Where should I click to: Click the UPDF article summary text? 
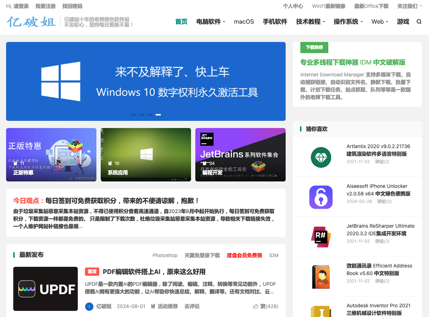[x=180, y=288]
